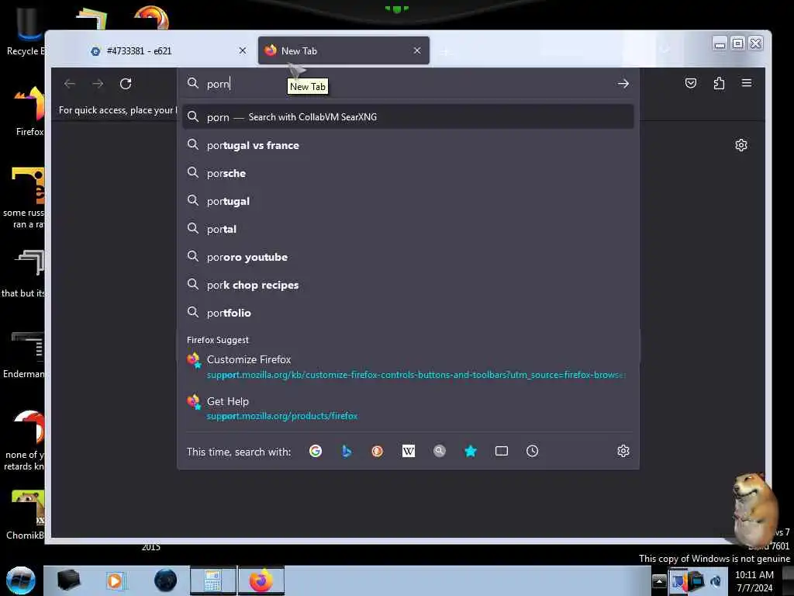Select the ChomikBox desktop icon
794x596 pixels.
(26, 515)
